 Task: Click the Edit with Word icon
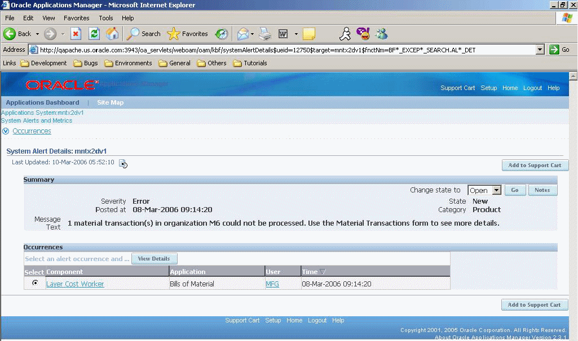283,34
